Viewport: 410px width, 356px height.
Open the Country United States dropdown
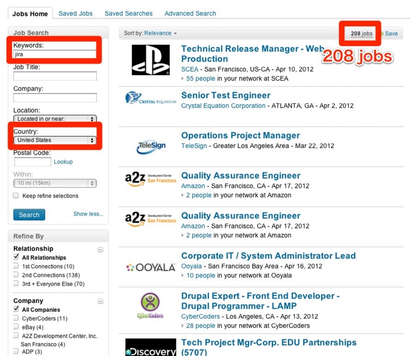[55, 140]
